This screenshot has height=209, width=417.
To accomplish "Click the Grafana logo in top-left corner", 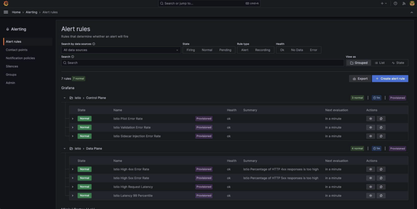I will coord(6,3).
